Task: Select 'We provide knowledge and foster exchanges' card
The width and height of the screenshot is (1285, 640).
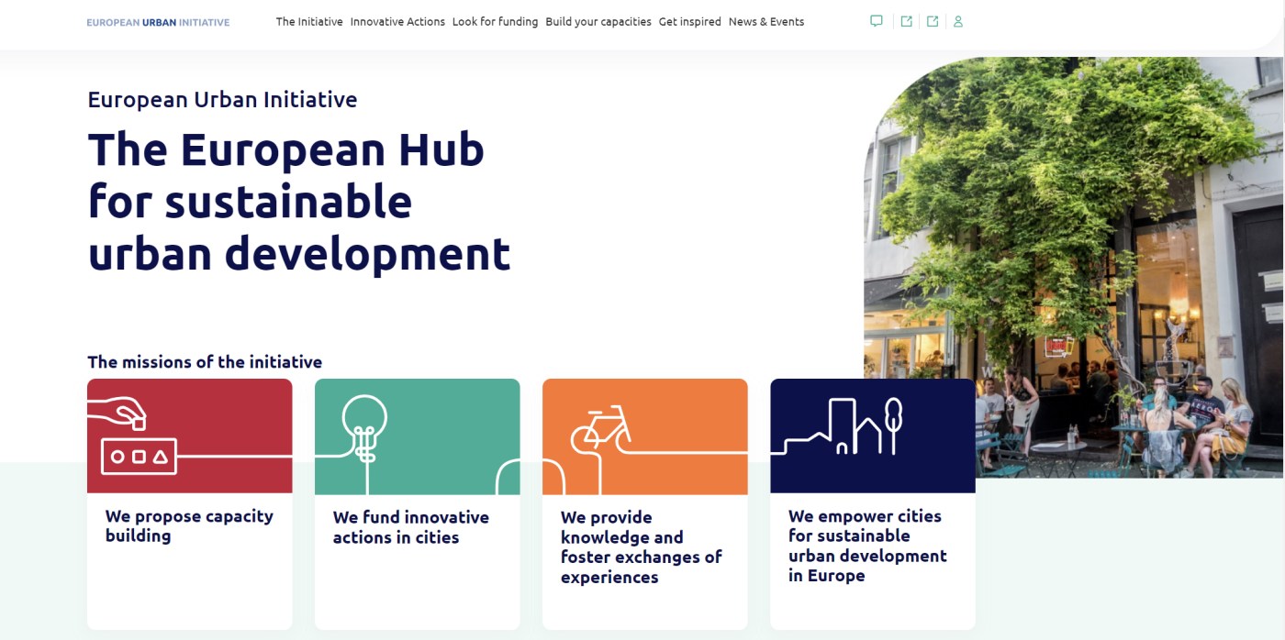Action: [641, 547]
